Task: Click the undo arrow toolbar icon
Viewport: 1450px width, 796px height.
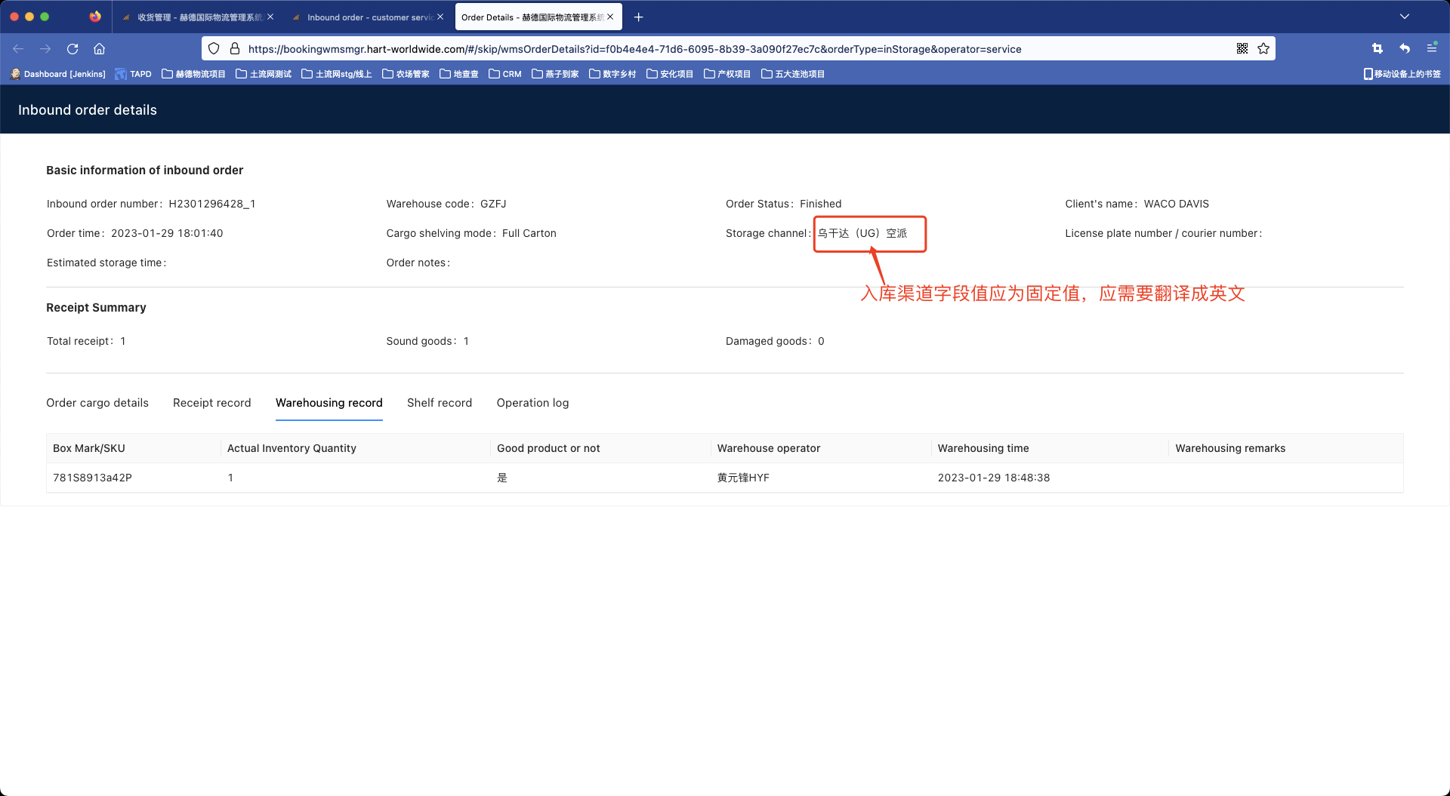Action: (x=1405, y=49)
